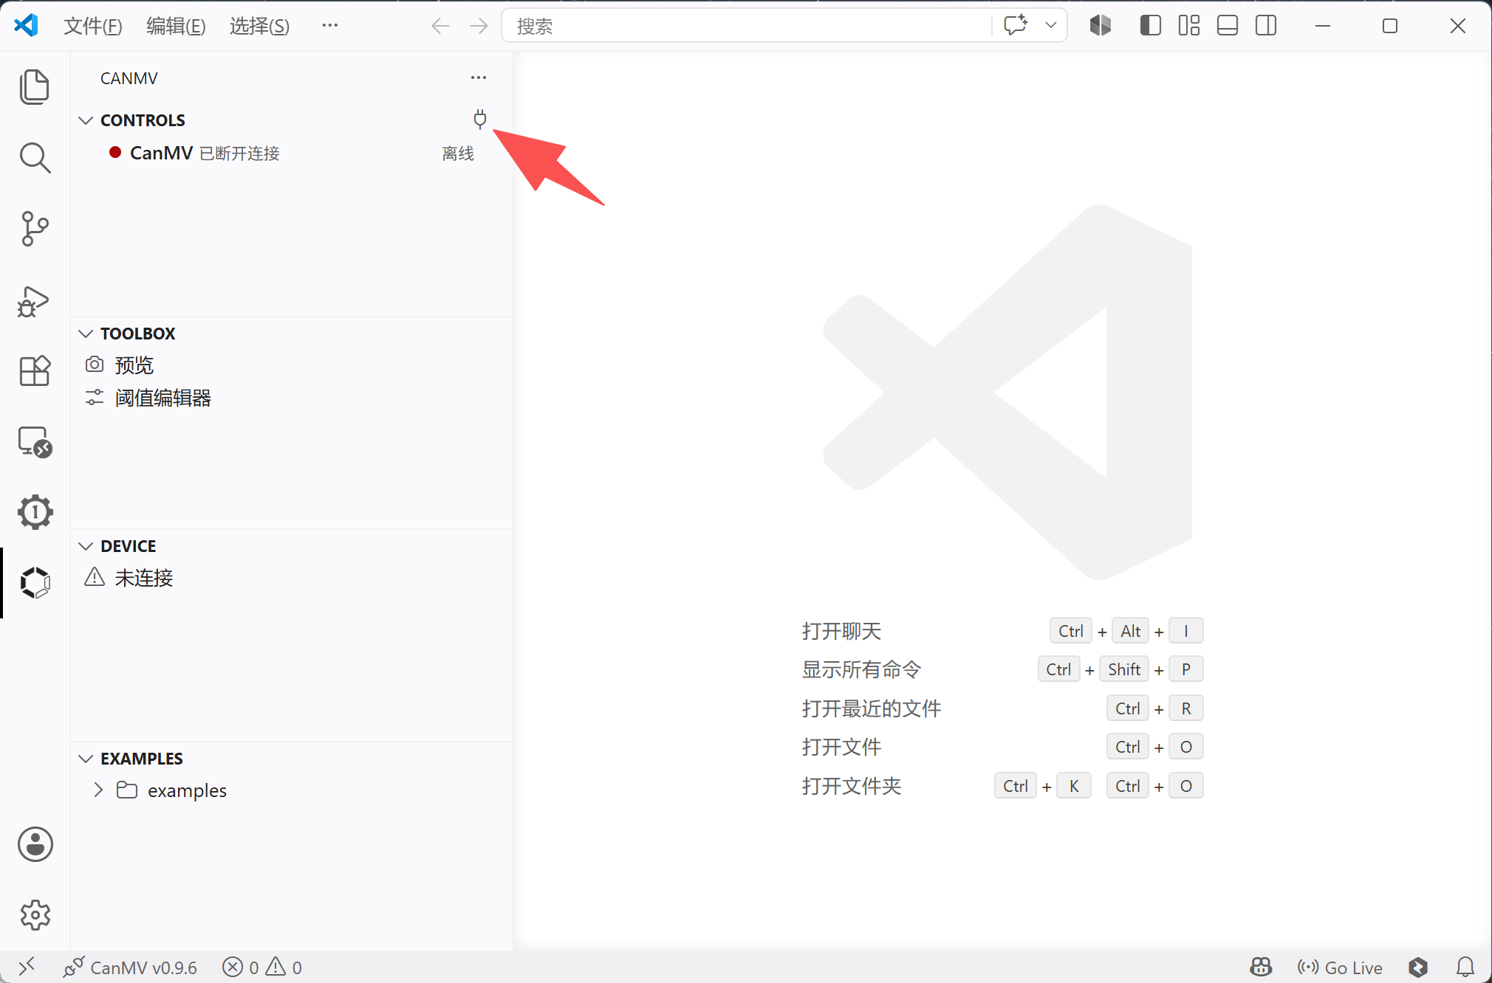Click the Copilot status bar icon
This screenshot has height=983, width=1492.
pyautogui.click(x=1261, y=967)
